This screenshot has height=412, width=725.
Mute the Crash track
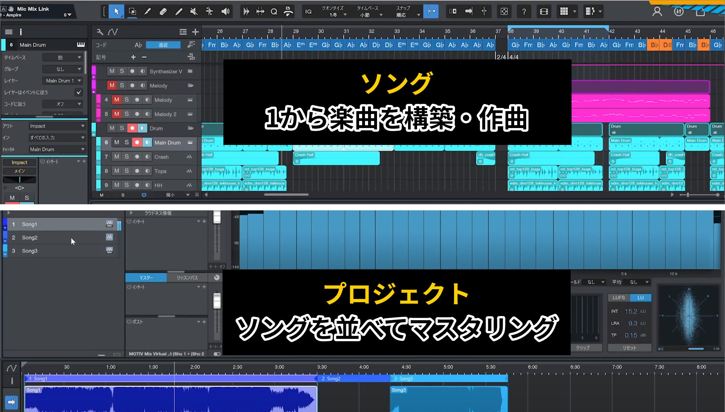tap(117, 157)
